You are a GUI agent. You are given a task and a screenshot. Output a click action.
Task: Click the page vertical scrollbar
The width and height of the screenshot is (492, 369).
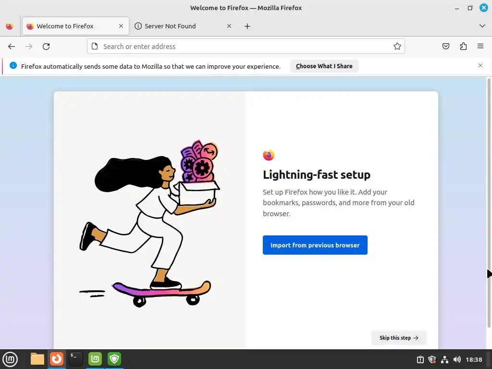(489, 203)
